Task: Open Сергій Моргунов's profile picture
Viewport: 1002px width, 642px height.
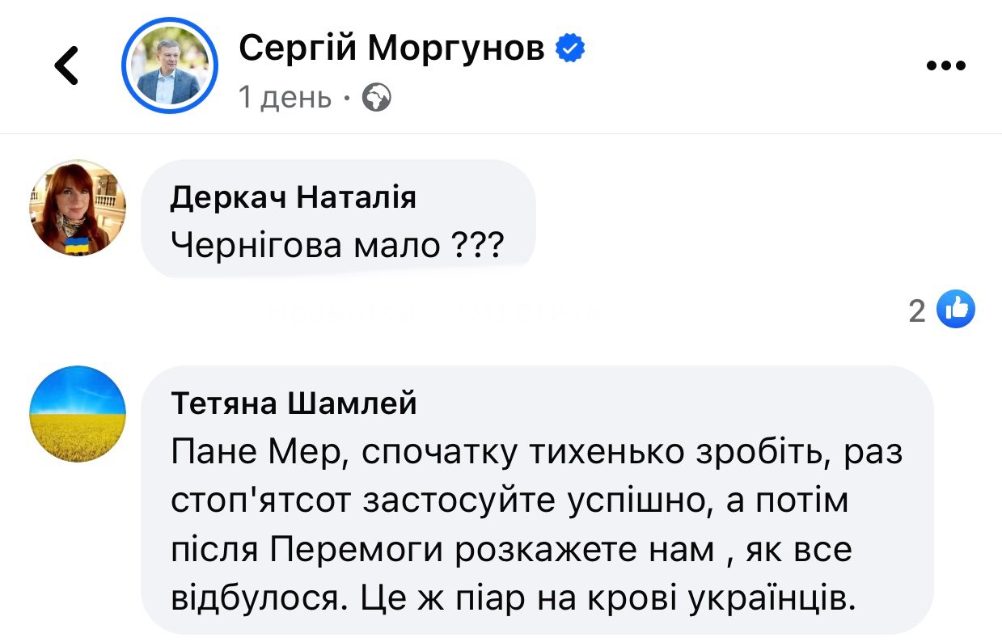Action: click(170, 65)
